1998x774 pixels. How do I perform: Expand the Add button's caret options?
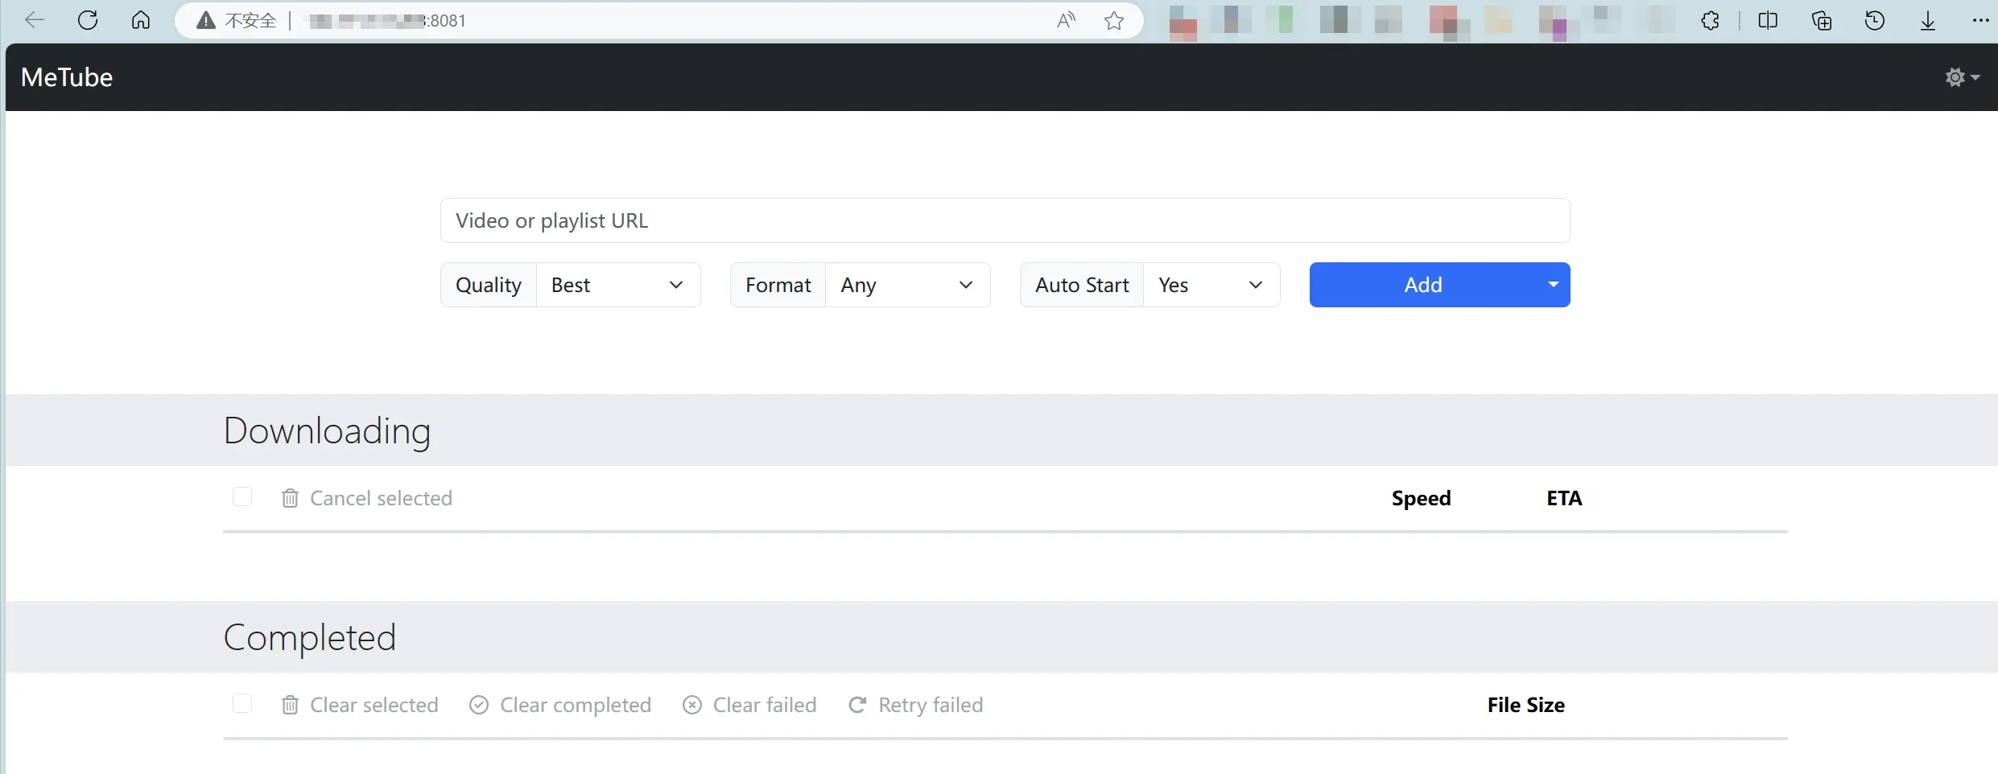coord(1554,285)
